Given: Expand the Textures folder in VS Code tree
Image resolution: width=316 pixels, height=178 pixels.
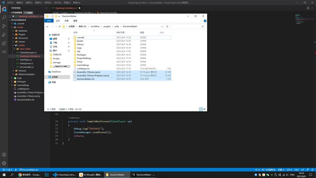Looking at the screenshot, I should 13,71.
